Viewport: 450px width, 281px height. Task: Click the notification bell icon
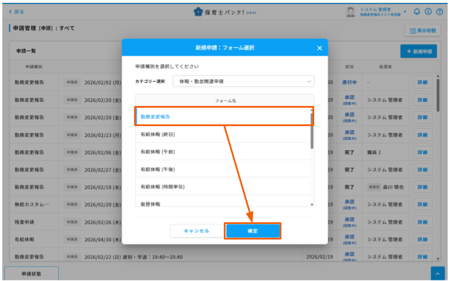click(x=417, y=12)
